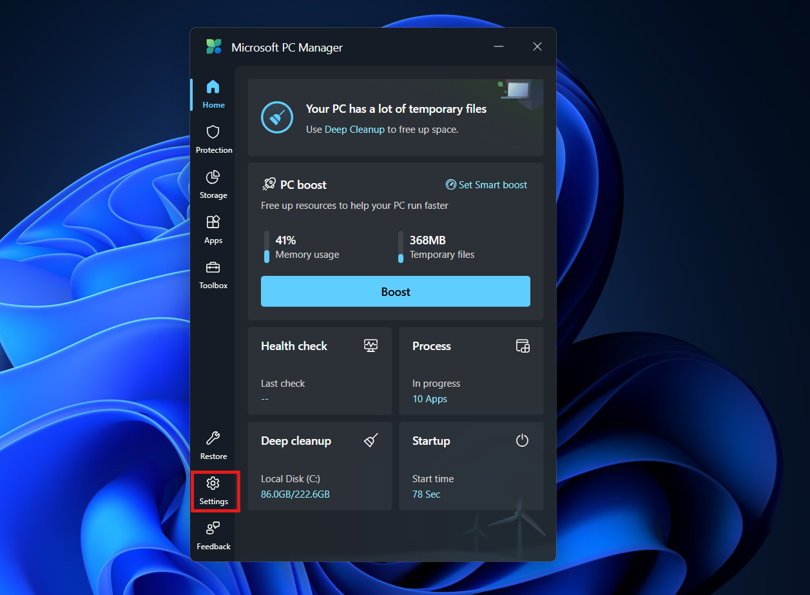Screen dimensions: 810x595
Task: Open the Feedback panel
Action: [213, 527]
